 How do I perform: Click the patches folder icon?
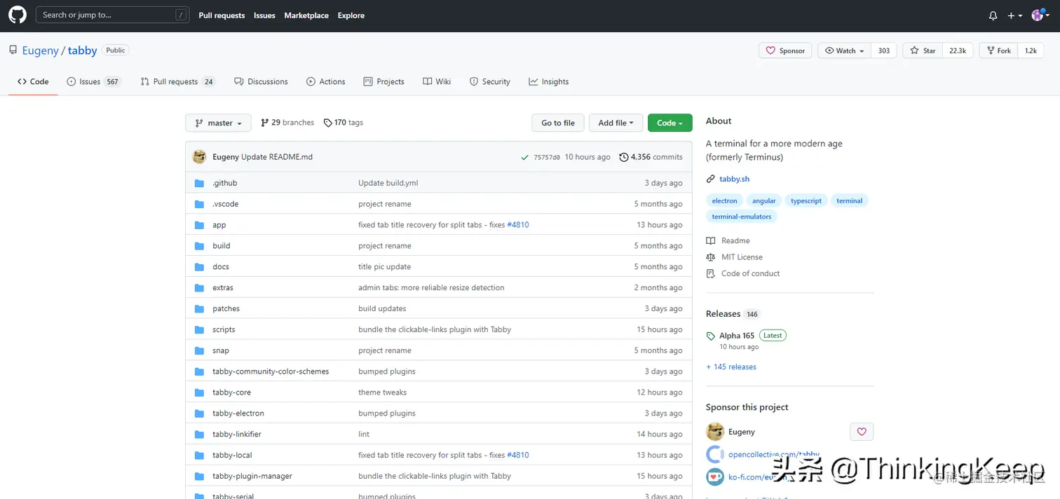[x=199, y=309]
